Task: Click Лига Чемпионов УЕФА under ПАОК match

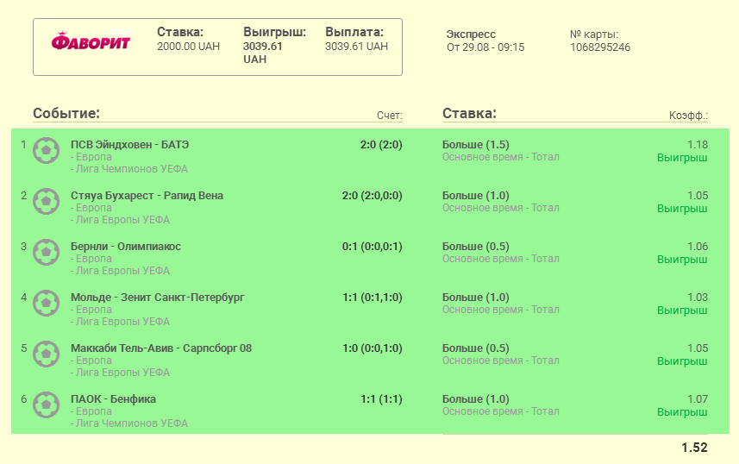Action: tap(129, 423)
